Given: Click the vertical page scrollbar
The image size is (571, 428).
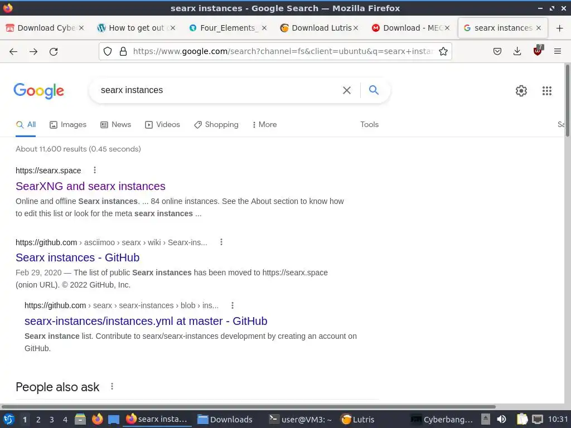Looking at the screenshot, I should (567, 100).
